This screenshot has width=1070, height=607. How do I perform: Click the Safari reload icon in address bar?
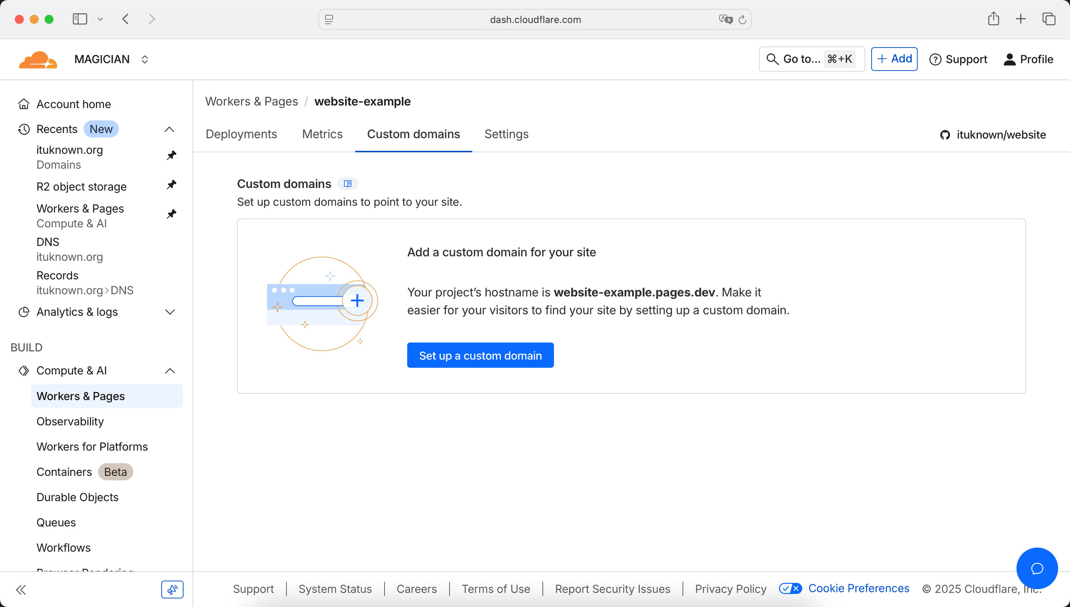(x=742, y=19)
